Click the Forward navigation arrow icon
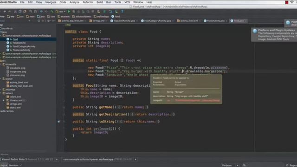297x167 pixels. [46, 12]
